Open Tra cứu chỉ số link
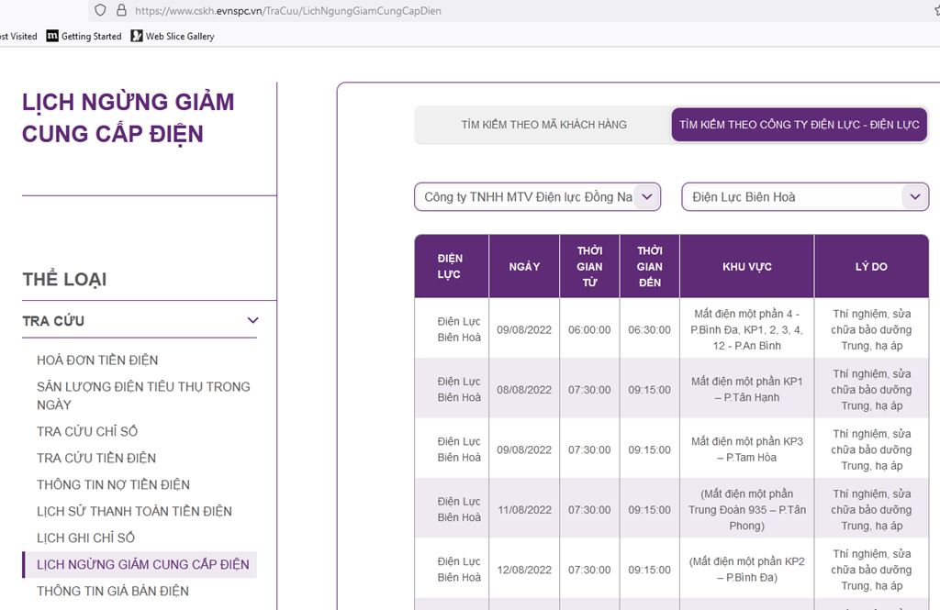This screenshot has width=940, height=610. (x=87, y=431)
